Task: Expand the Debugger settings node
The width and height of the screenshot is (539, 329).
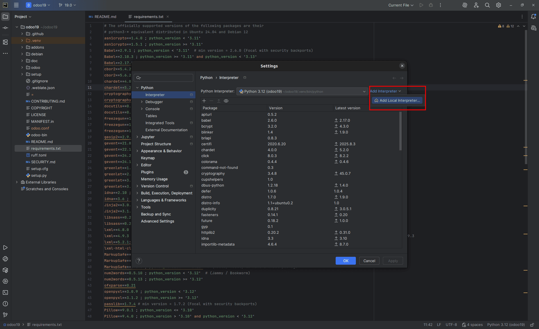Action: (x=142, y=102)
